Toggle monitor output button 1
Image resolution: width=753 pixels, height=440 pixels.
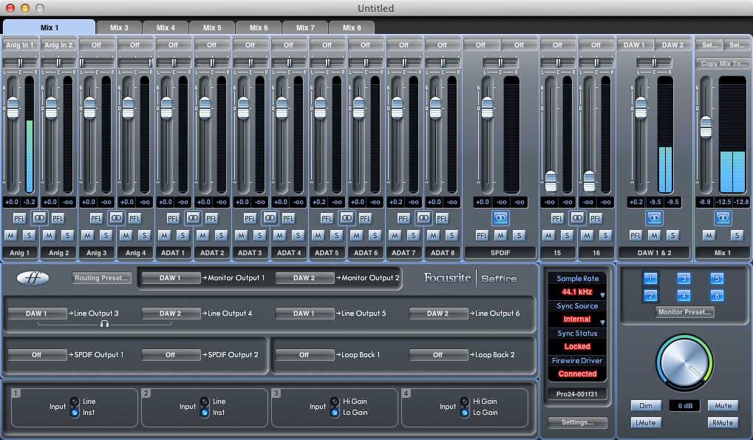[x=650, y=278]
